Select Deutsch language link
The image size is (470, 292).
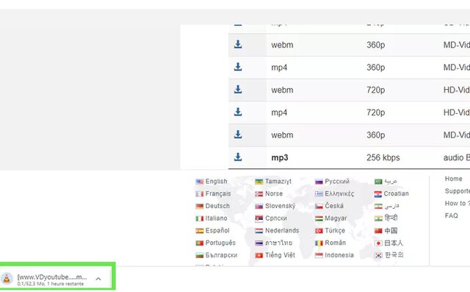[x=217, y=206]
